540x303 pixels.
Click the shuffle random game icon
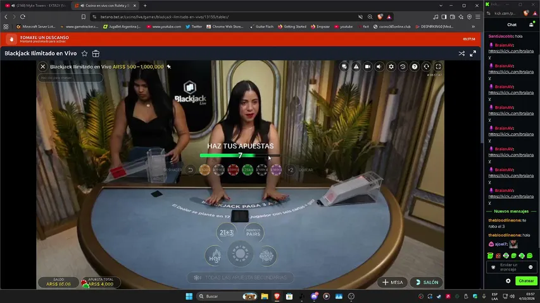tap(462, 54)
